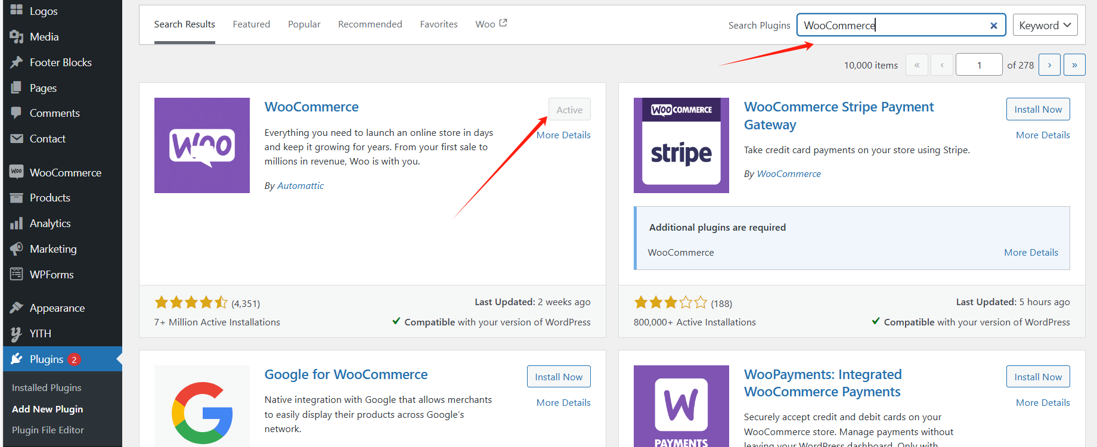Screen dimensions: 1097x447
Task: Click the Appearance brush icon
Action: 17,308
